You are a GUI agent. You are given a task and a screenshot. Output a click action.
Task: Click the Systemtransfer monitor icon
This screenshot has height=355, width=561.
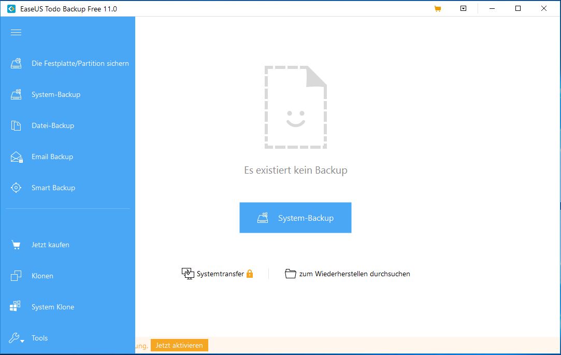click(188, 274)
